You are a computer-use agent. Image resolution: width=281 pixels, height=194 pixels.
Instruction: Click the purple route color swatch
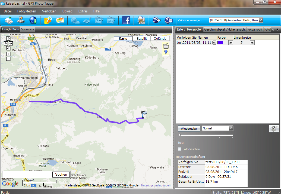220,43
